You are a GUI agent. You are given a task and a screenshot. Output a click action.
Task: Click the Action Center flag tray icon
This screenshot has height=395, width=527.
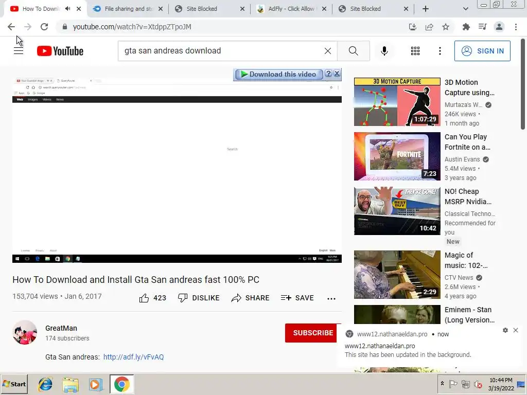(453, 384)
